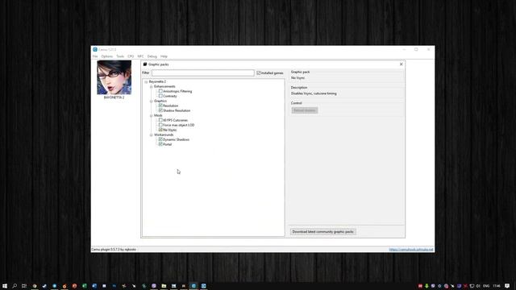Click Download latest community graphic packs
516x290 pixels.
tap(322, 231)
